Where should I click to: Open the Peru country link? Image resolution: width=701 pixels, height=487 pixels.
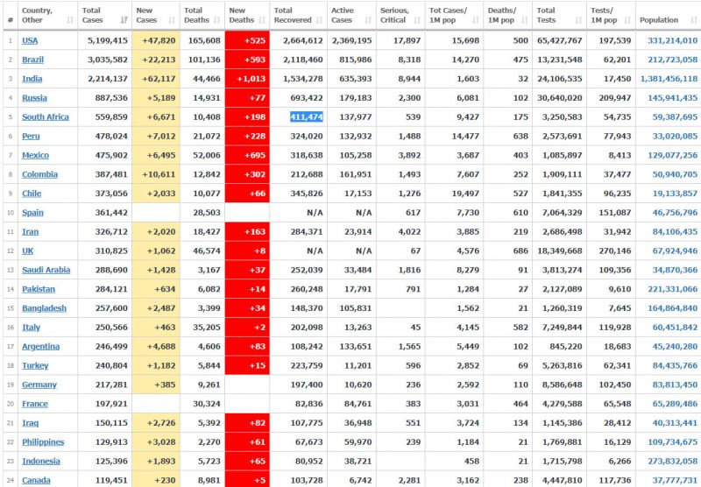click(x=31, y=137)
